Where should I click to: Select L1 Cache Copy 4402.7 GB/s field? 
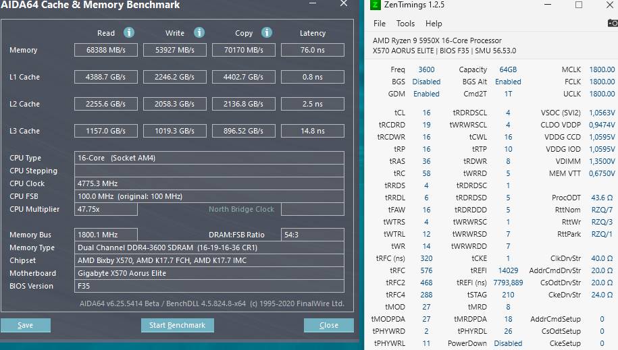pyautogui.click(x=244, y=77)
